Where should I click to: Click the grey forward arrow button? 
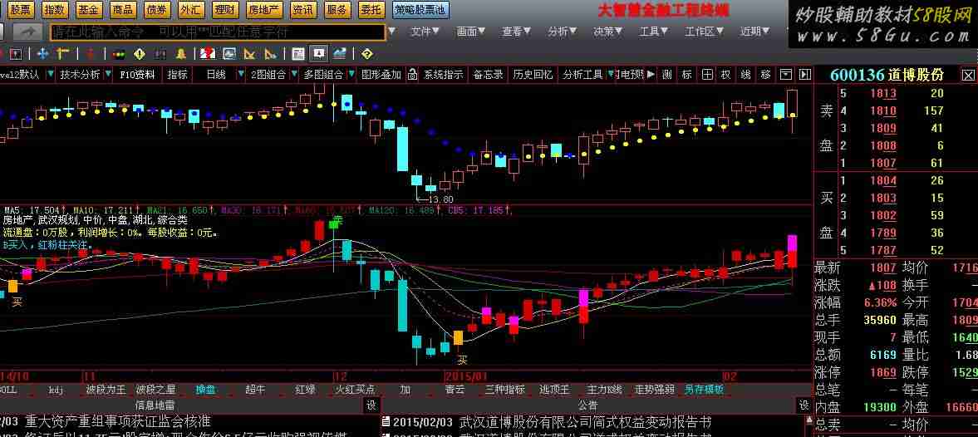coord(28,32)
